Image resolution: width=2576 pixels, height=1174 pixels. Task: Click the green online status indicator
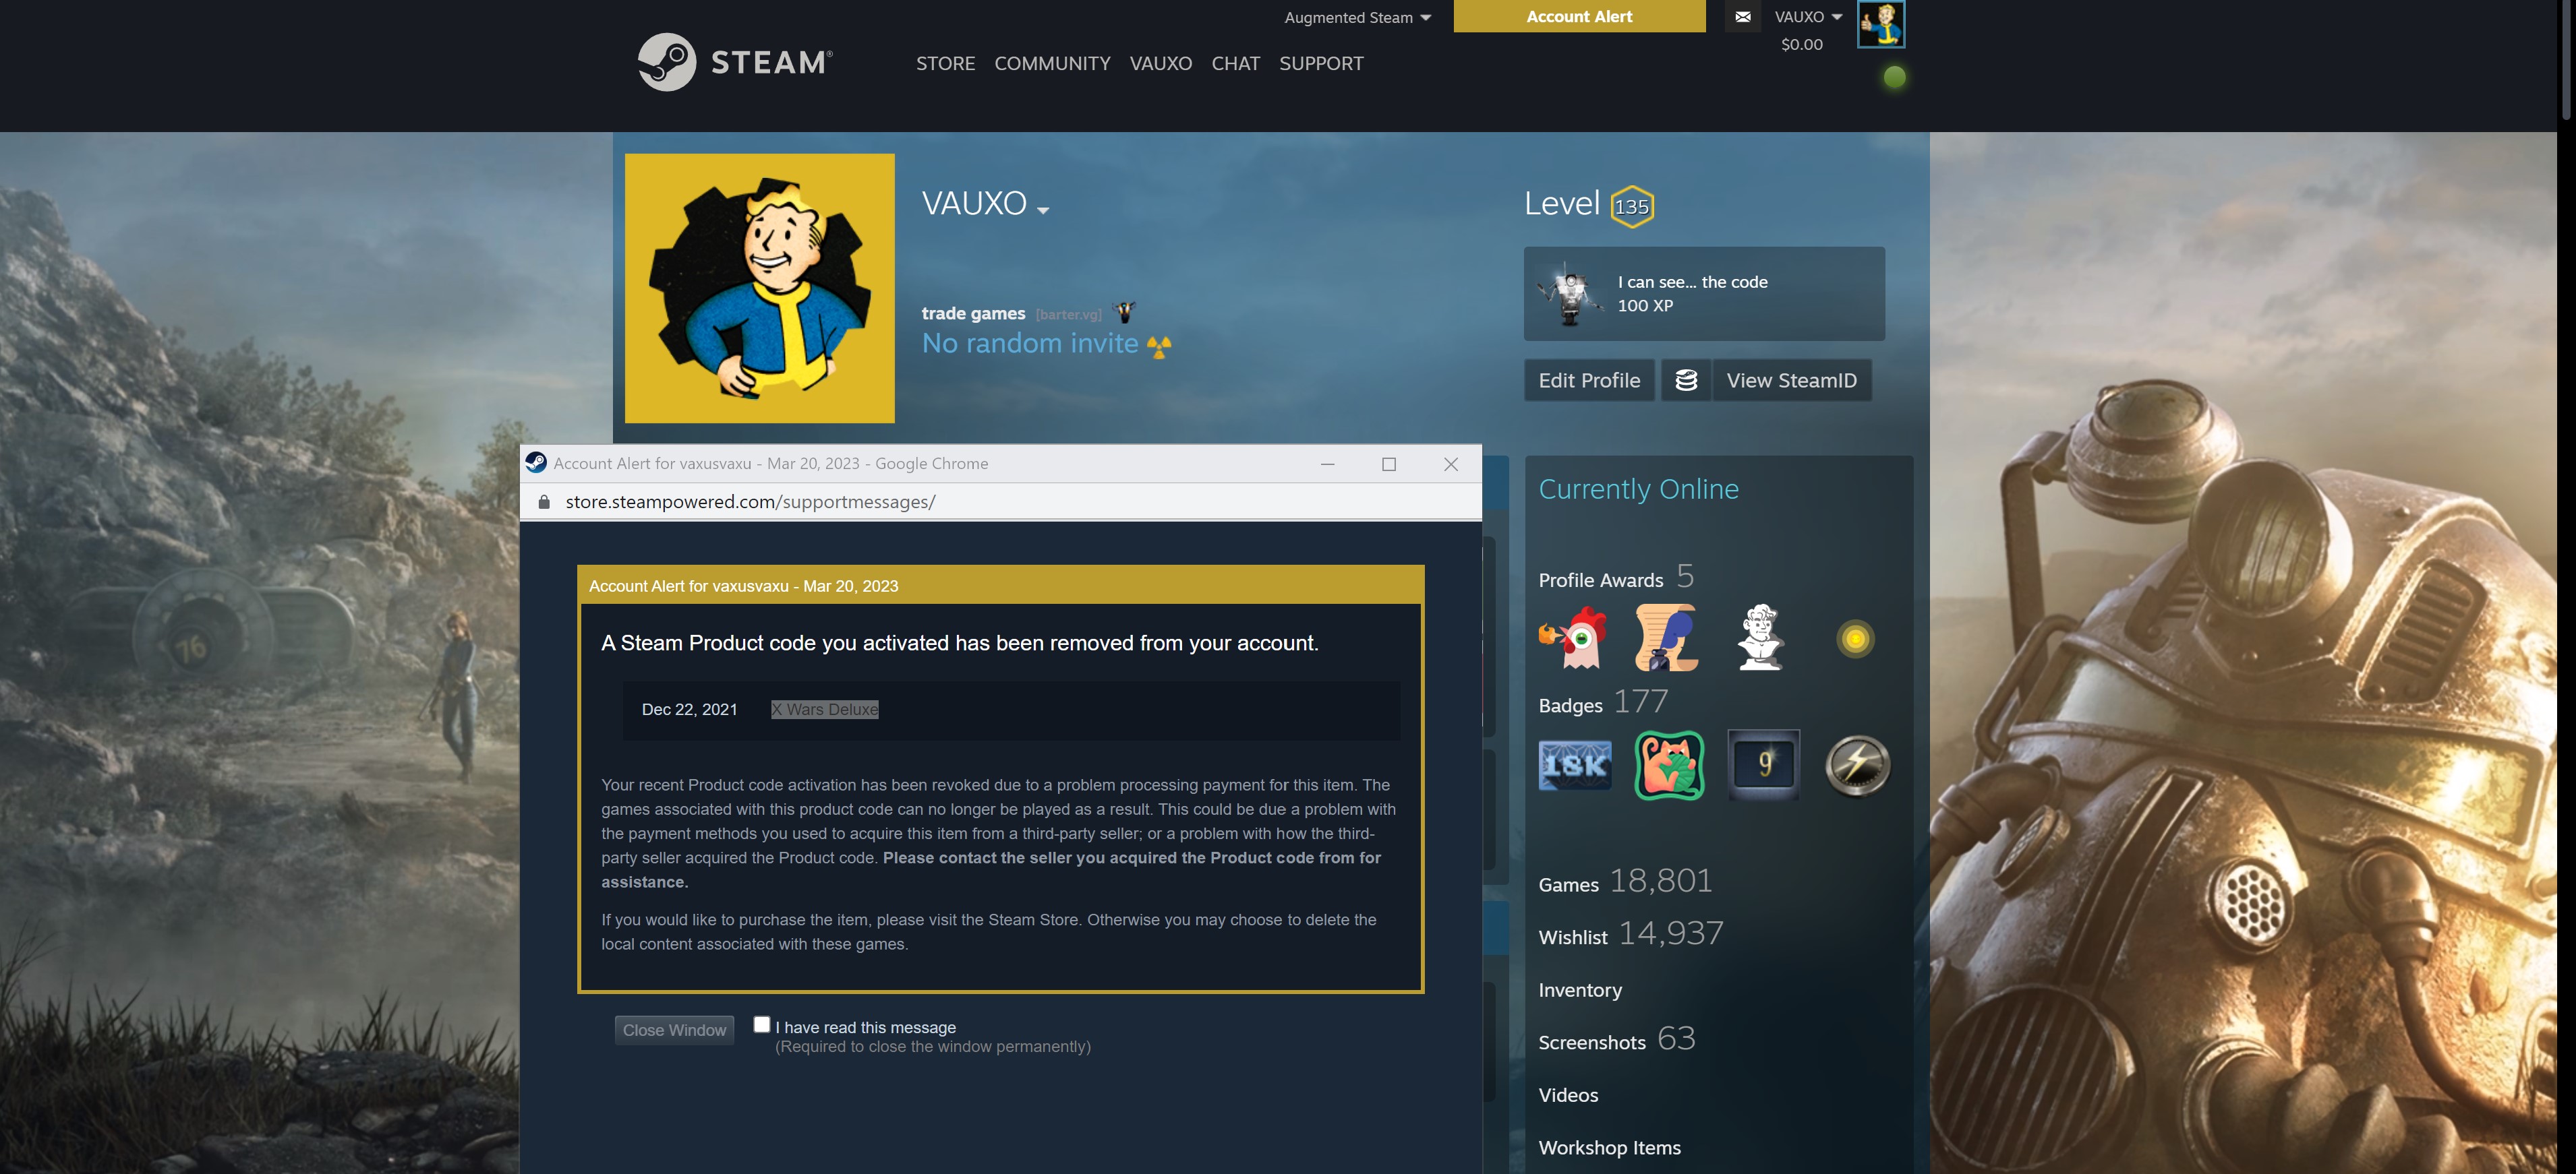pyautogui.click(x=1894, y=77)
